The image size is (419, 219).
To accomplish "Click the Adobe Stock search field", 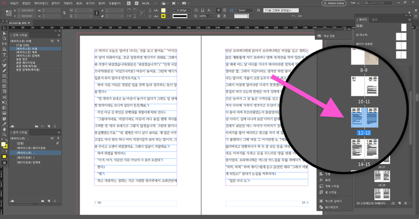I will tap(378, 3).
